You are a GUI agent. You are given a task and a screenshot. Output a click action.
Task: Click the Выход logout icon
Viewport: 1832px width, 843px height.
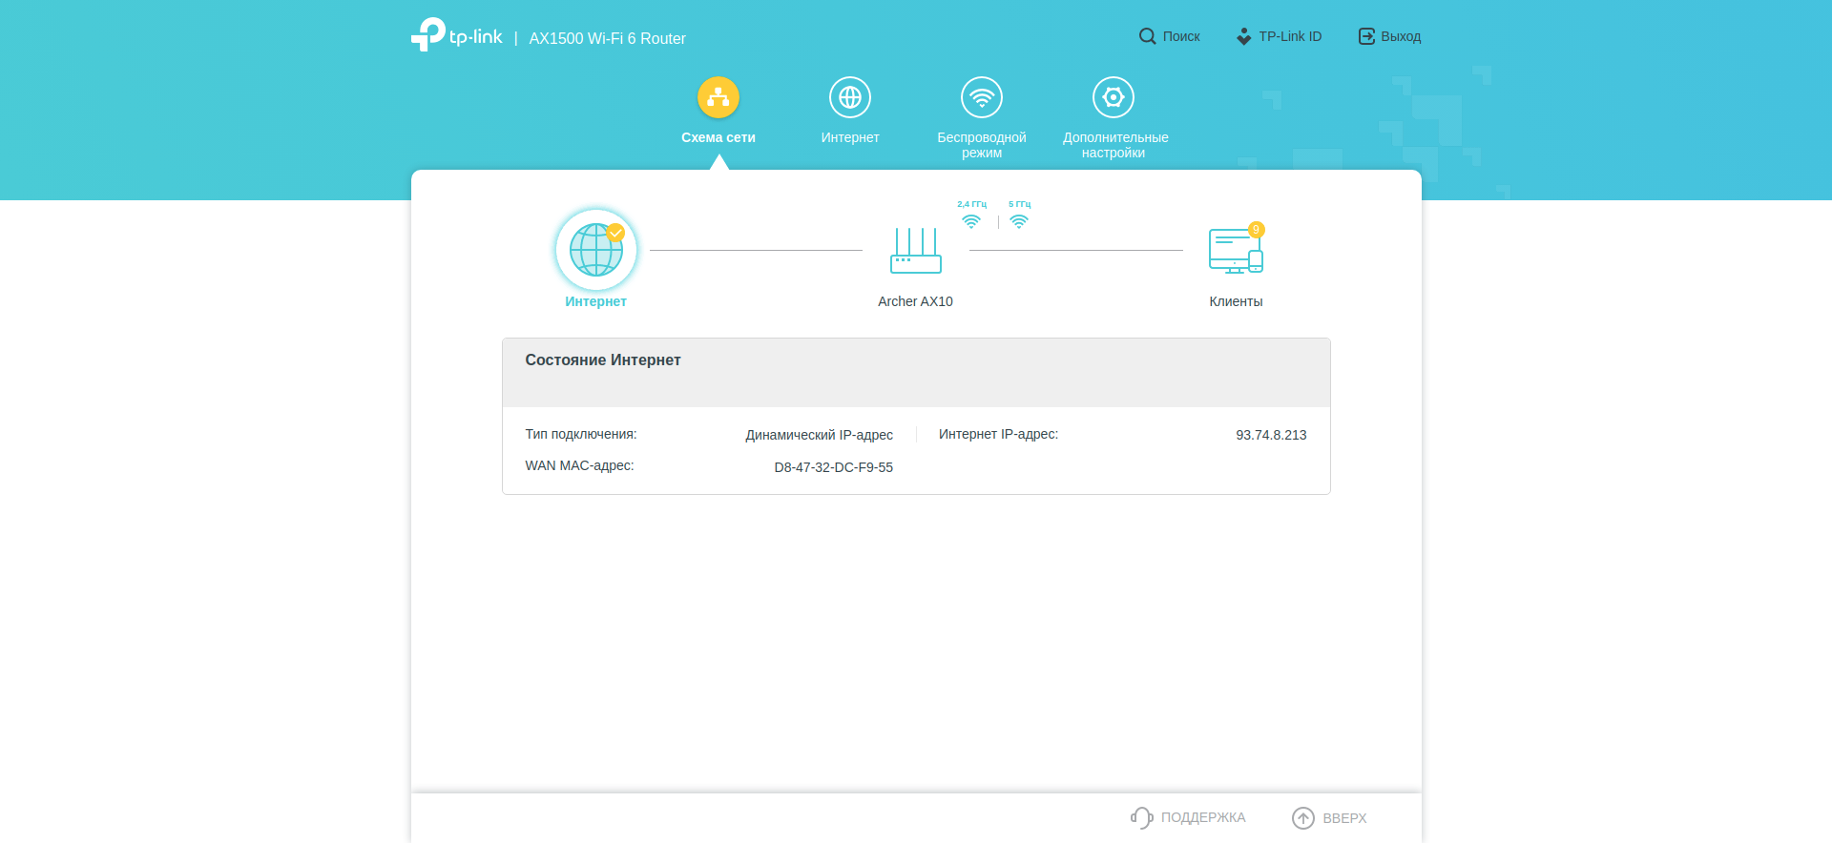1366,36
